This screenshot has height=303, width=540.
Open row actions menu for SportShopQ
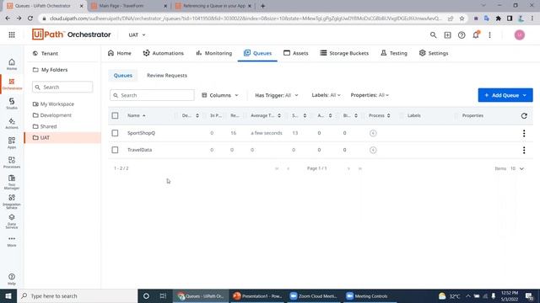[524, 133]
